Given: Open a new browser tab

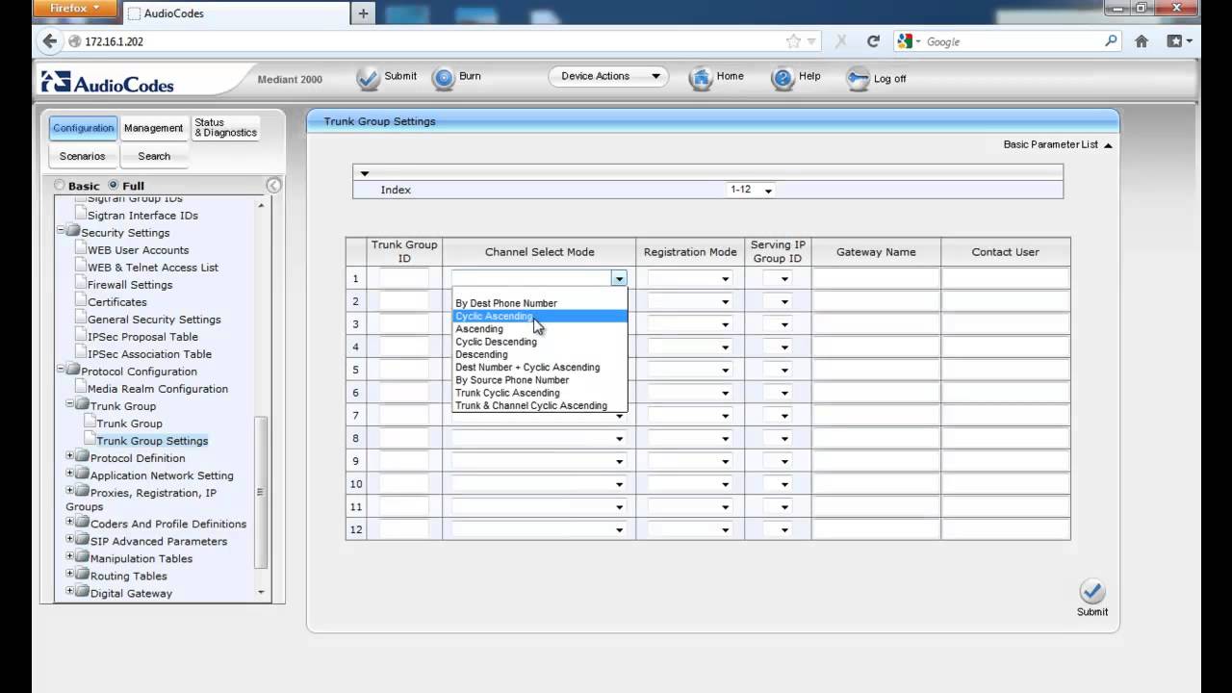Looking at the screenshot, I should coord(363,13).
